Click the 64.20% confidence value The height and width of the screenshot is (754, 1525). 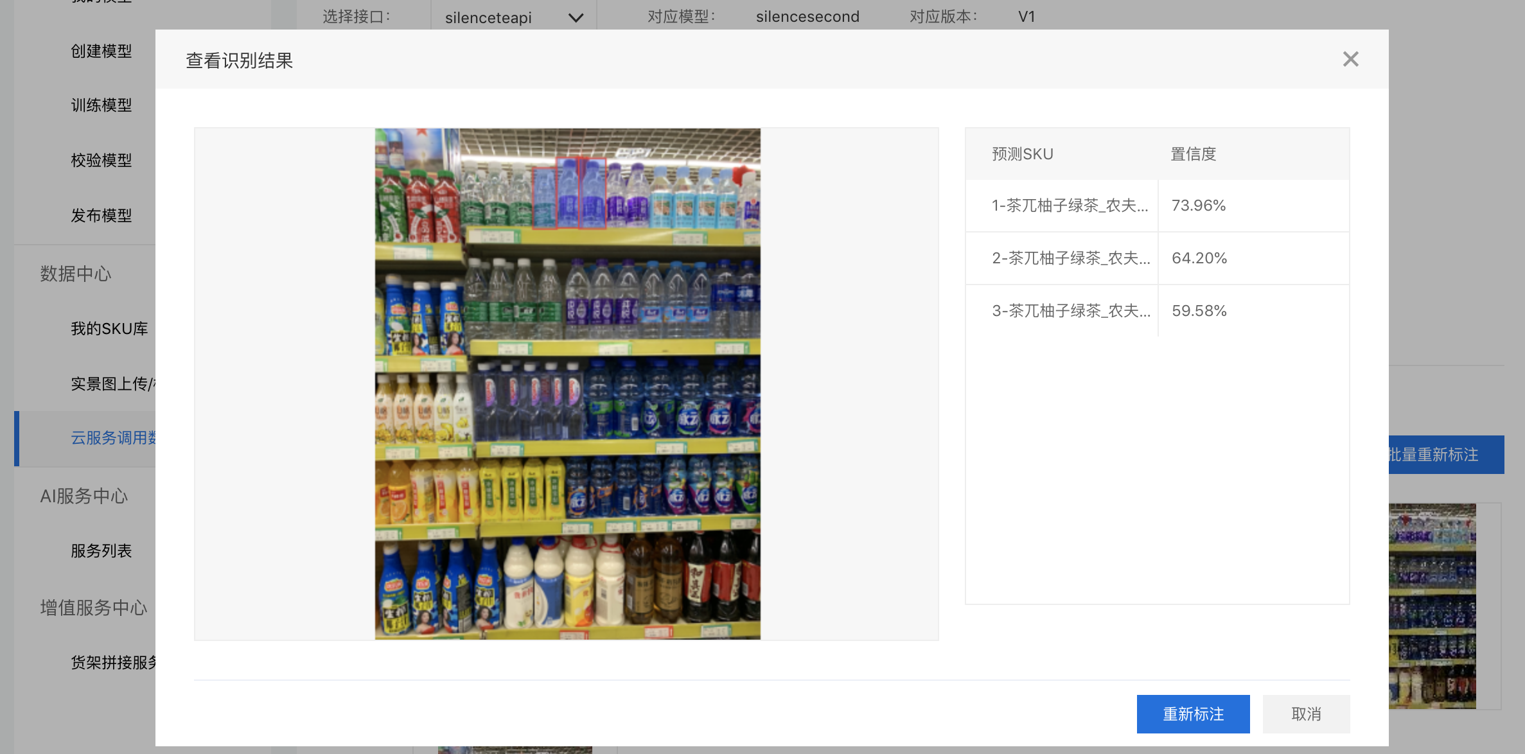click(1199, 258)
